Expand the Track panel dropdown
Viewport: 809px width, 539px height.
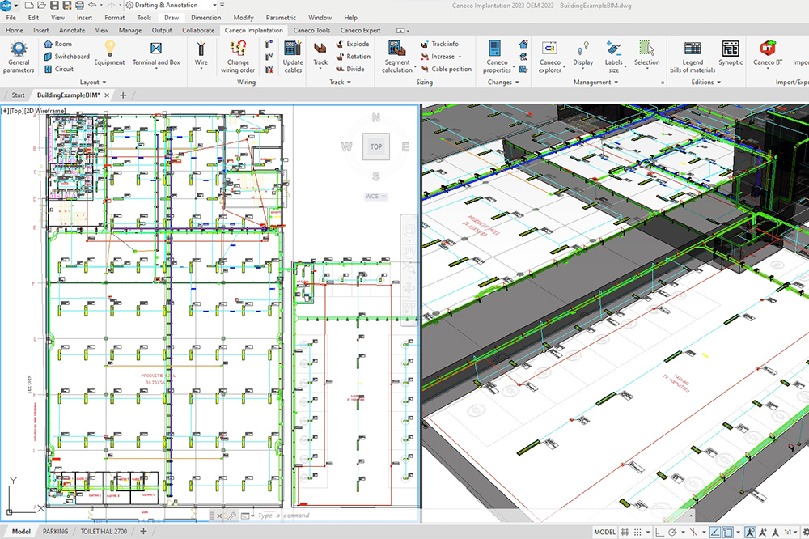coord(340,82)
